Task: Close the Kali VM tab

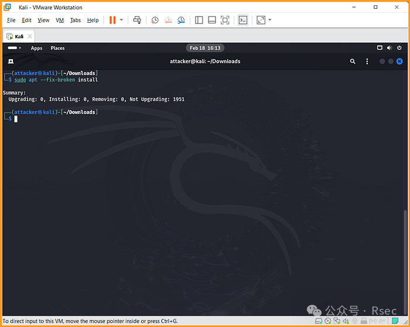Action: pyautogui.click(x=29, y=36)
